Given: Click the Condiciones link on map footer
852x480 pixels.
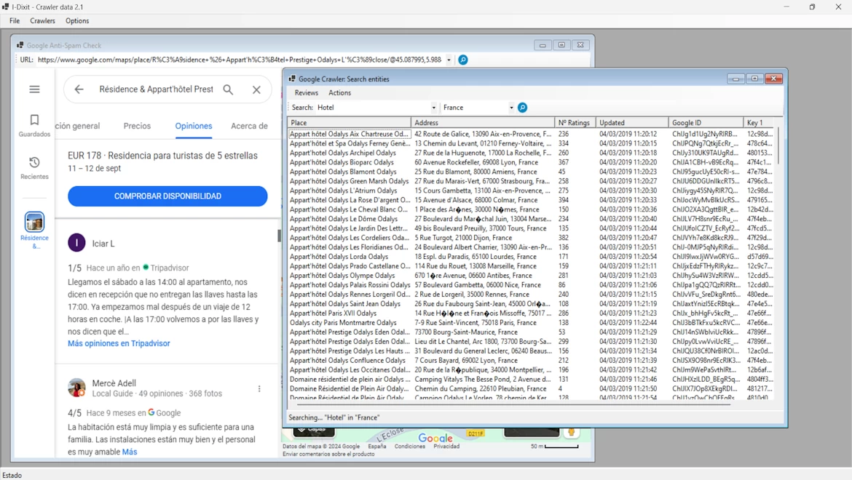Looking at the screenshot, I should point(410,447).
